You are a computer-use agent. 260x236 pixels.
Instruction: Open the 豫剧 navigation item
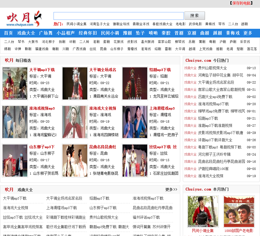tap(127, 33)
